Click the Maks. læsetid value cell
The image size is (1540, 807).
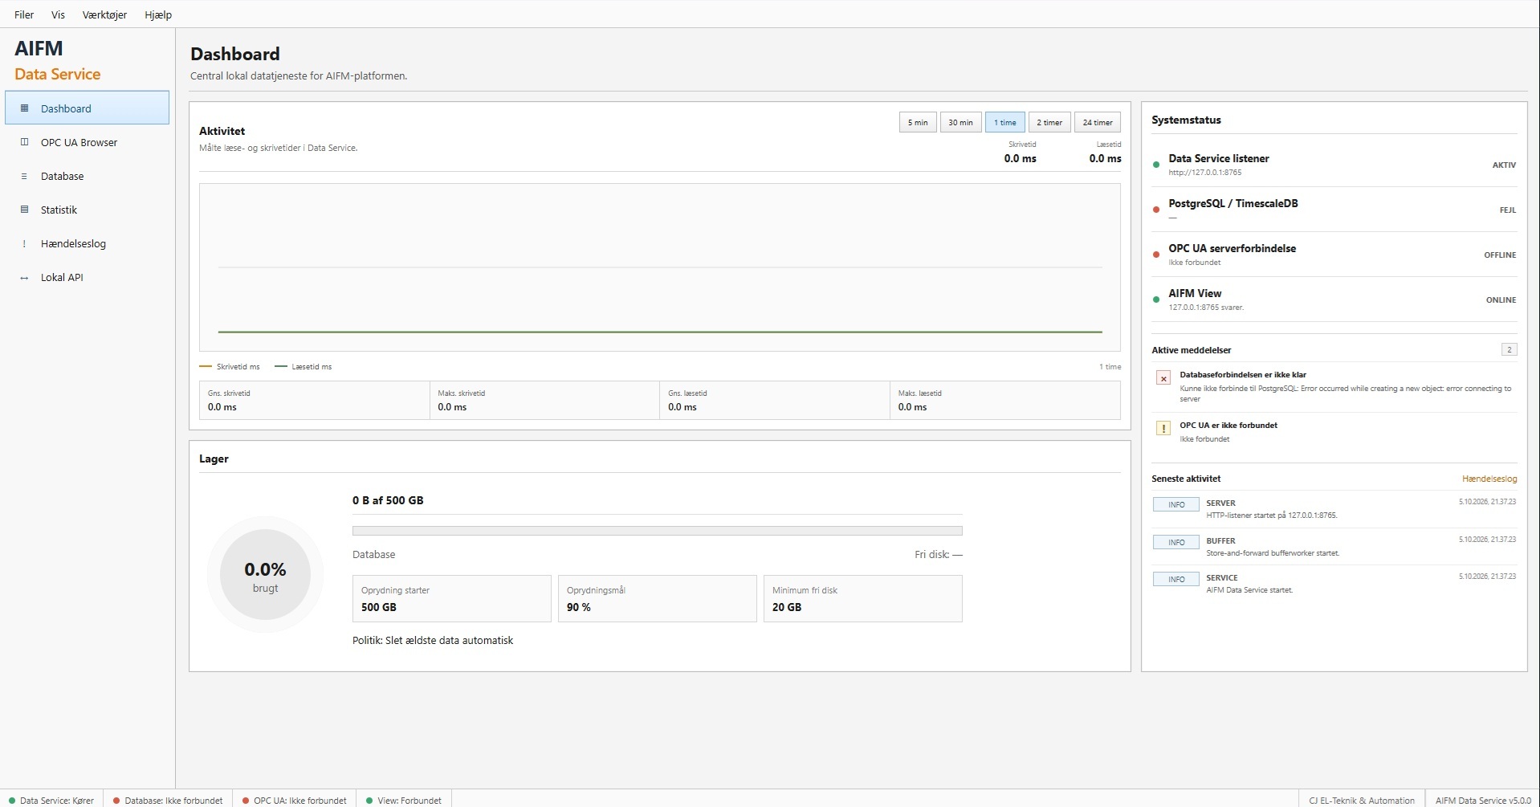(x=1005, y=400)
